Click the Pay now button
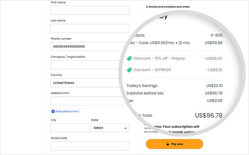 point(175,144)
